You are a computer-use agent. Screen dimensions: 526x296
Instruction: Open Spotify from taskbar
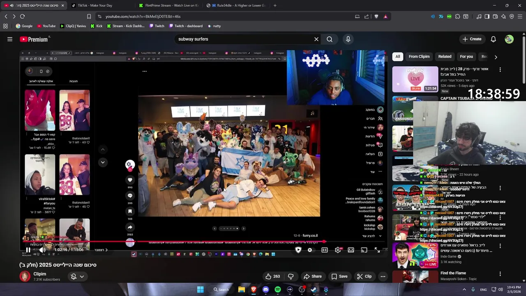point(278,289)
